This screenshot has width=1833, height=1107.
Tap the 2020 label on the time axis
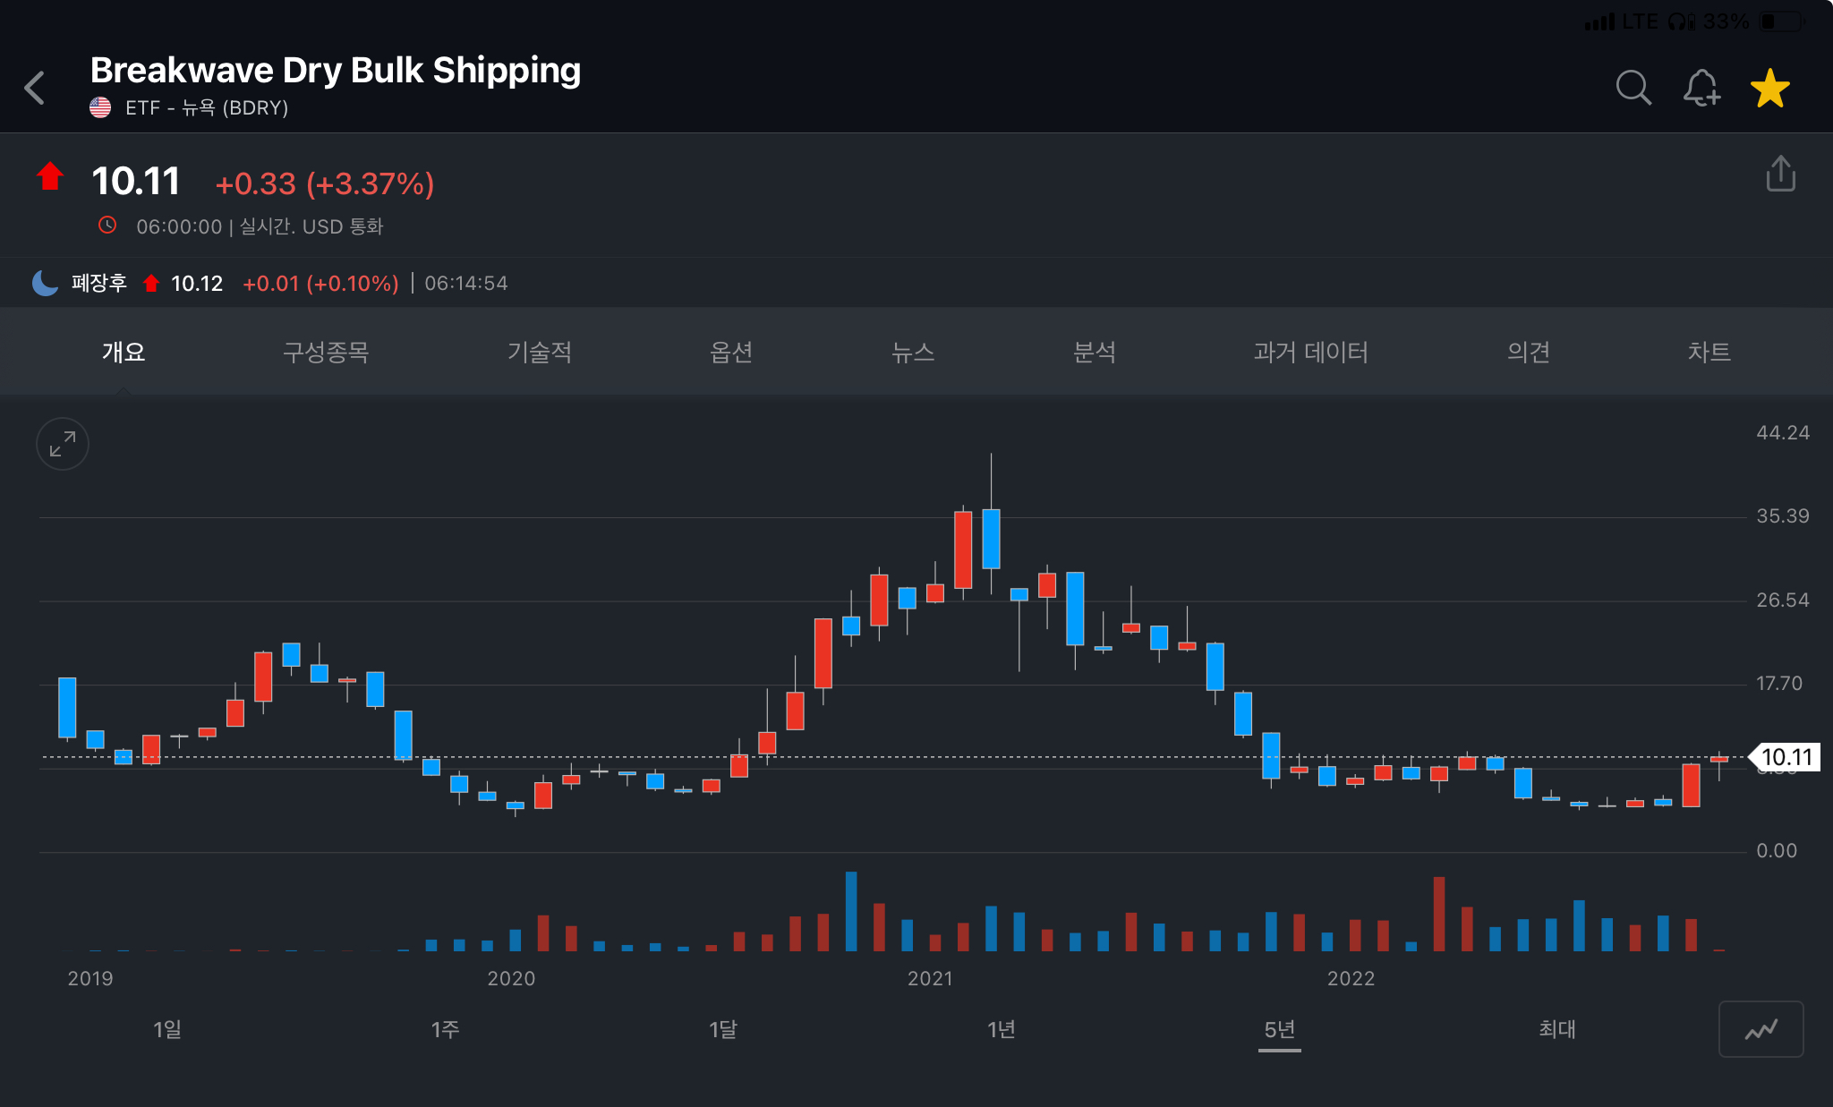click(x=511, y=978)
